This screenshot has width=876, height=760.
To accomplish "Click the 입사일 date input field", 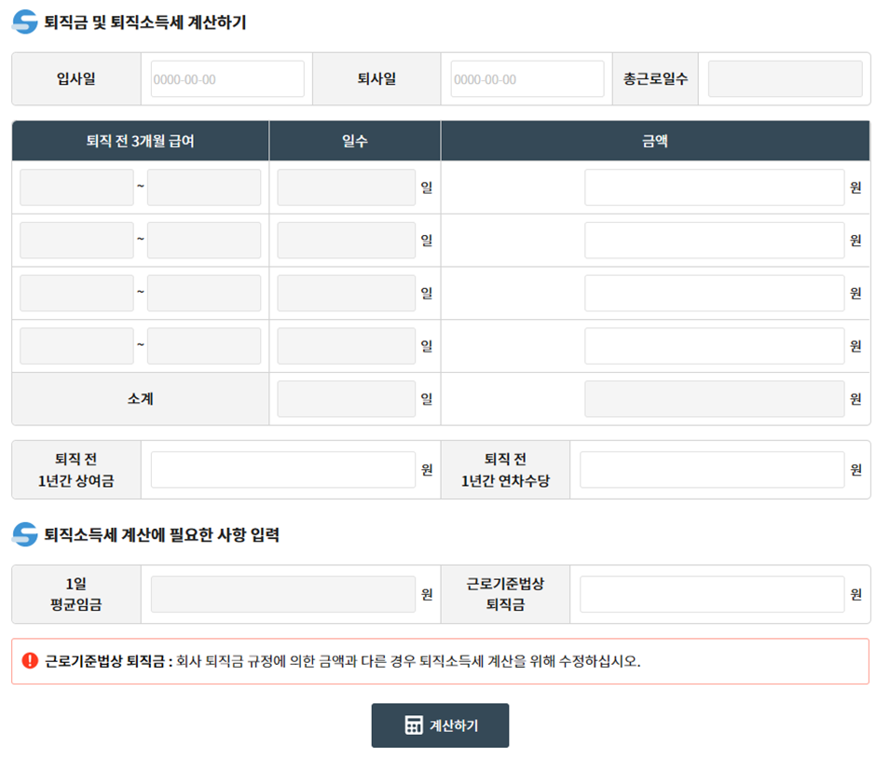I will (x=226, y=78).
